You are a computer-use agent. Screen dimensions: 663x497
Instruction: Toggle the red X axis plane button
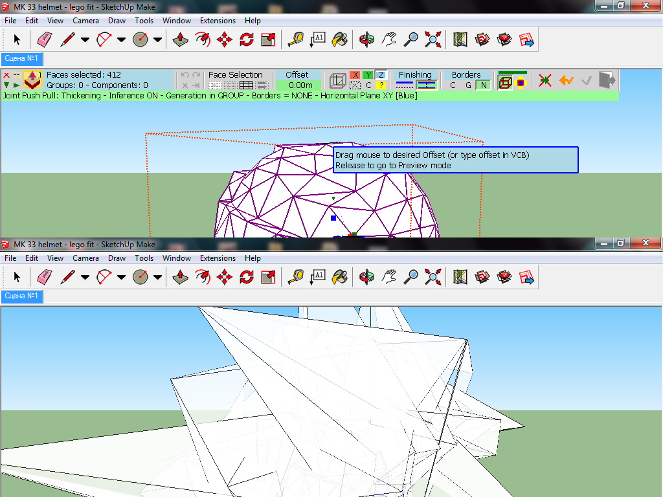pyautogui.click(x=355, y=75)
